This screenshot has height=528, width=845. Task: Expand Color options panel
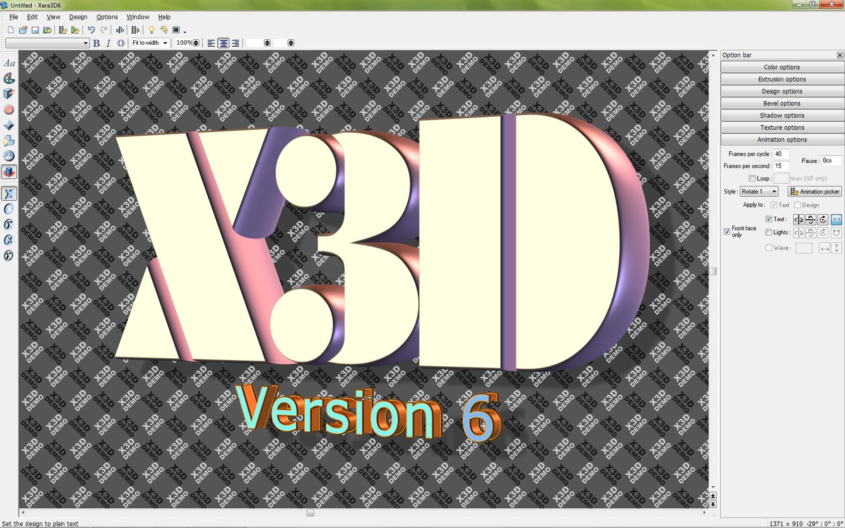click(x=782, y=67)
